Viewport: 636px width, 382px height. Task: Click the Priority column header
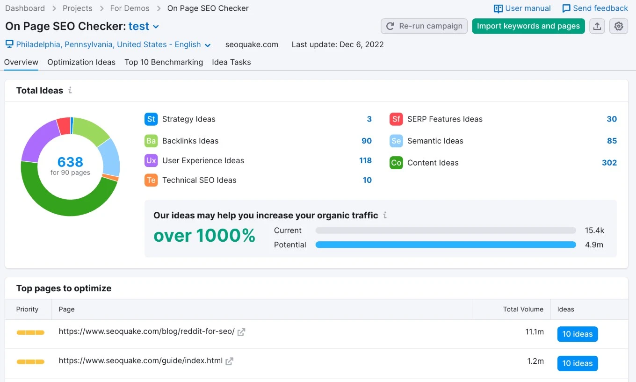(x=27, y=309)
